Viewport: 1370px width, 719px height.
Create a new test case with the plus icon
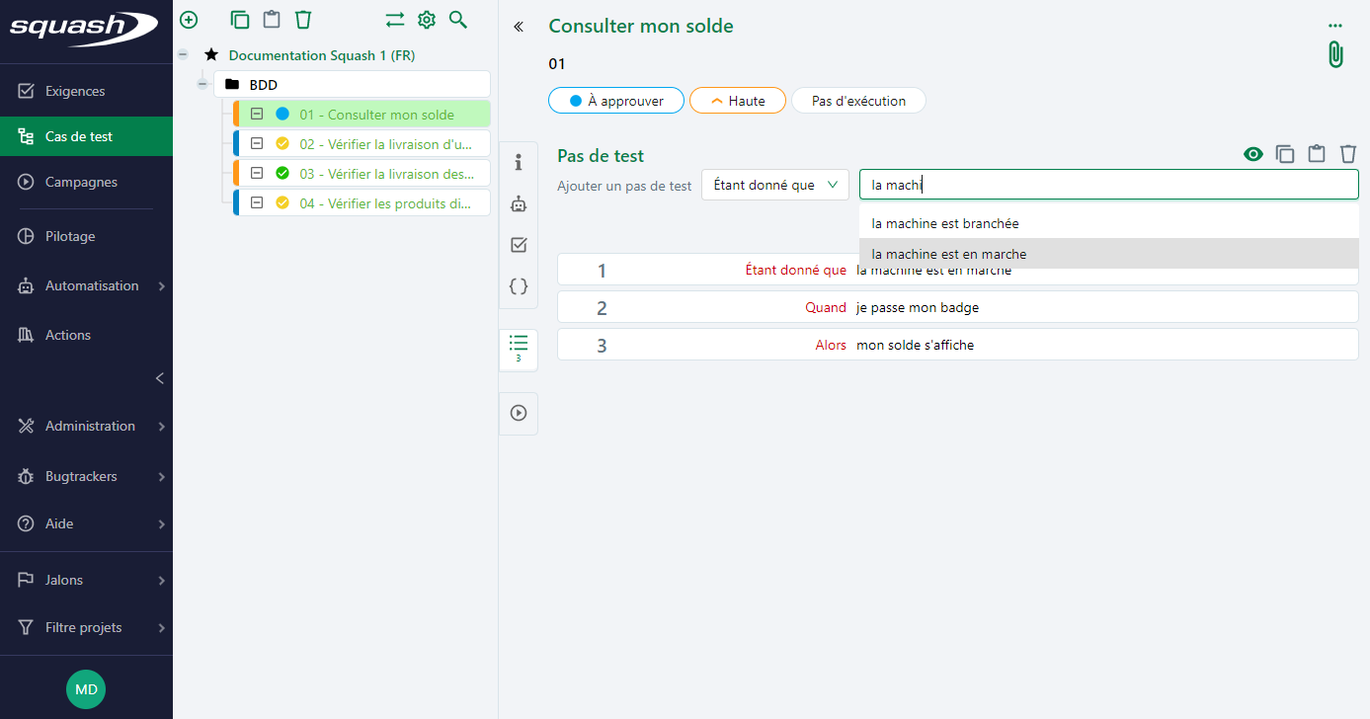[188, 19]
